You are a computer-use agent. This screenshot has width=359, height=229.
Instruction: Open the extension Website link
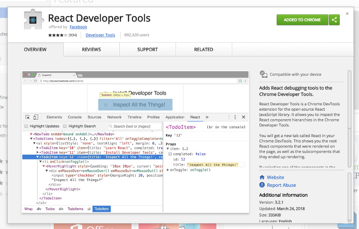[x=276, y=177]
